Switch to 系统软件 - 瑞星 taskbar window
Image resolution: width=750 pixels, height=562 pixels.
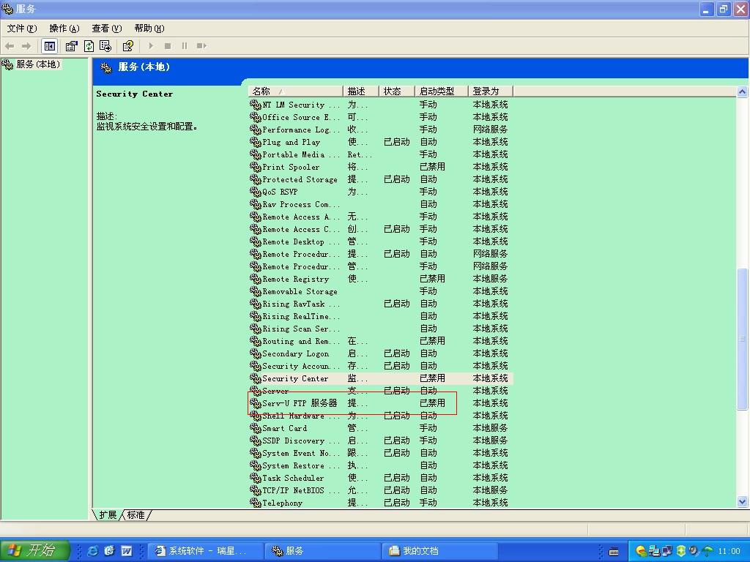click(x=206, y=551)
